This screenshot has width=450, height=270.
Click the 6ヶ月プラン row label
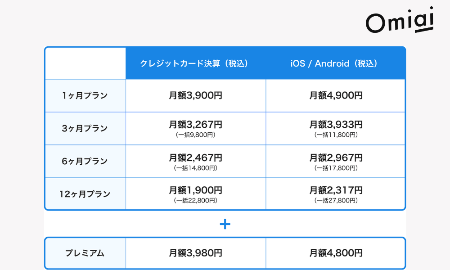[85, 161]
